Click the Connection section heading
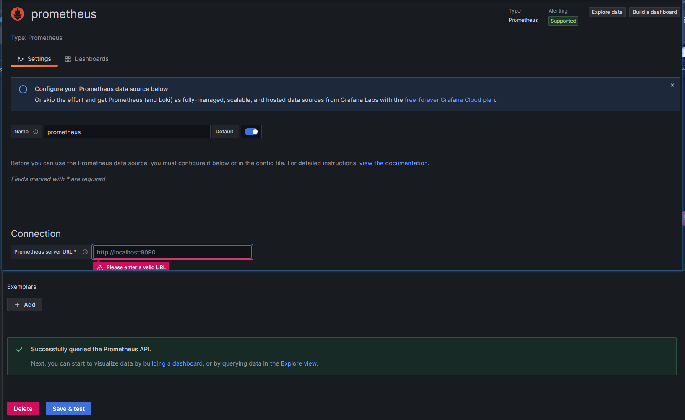Viewport: 685px width, 420px height. pyautogui.click(x=36, y=233)
